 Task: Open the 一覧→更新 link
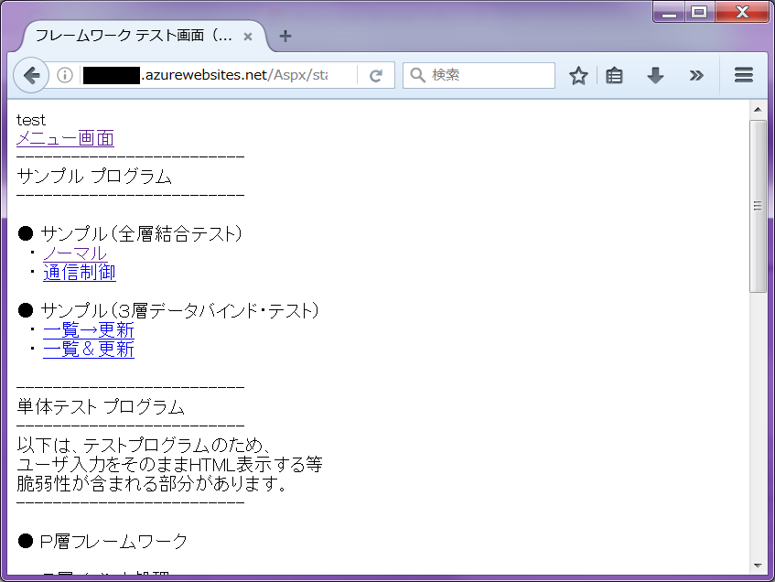89,329
